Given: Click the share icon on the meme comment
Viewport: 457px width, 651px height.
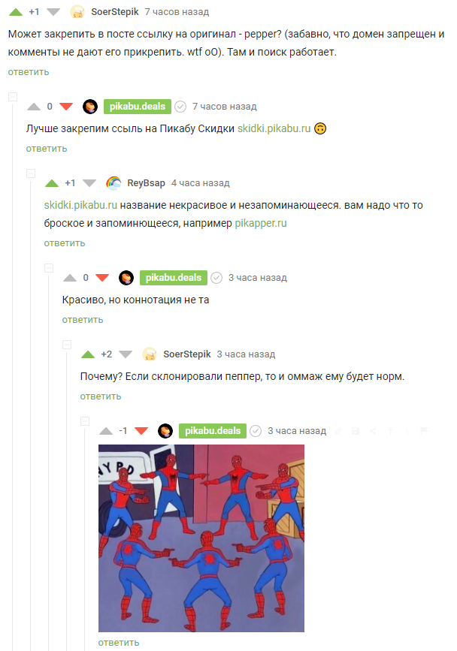Looking at the screenshot, I should (x=373, y=431).
